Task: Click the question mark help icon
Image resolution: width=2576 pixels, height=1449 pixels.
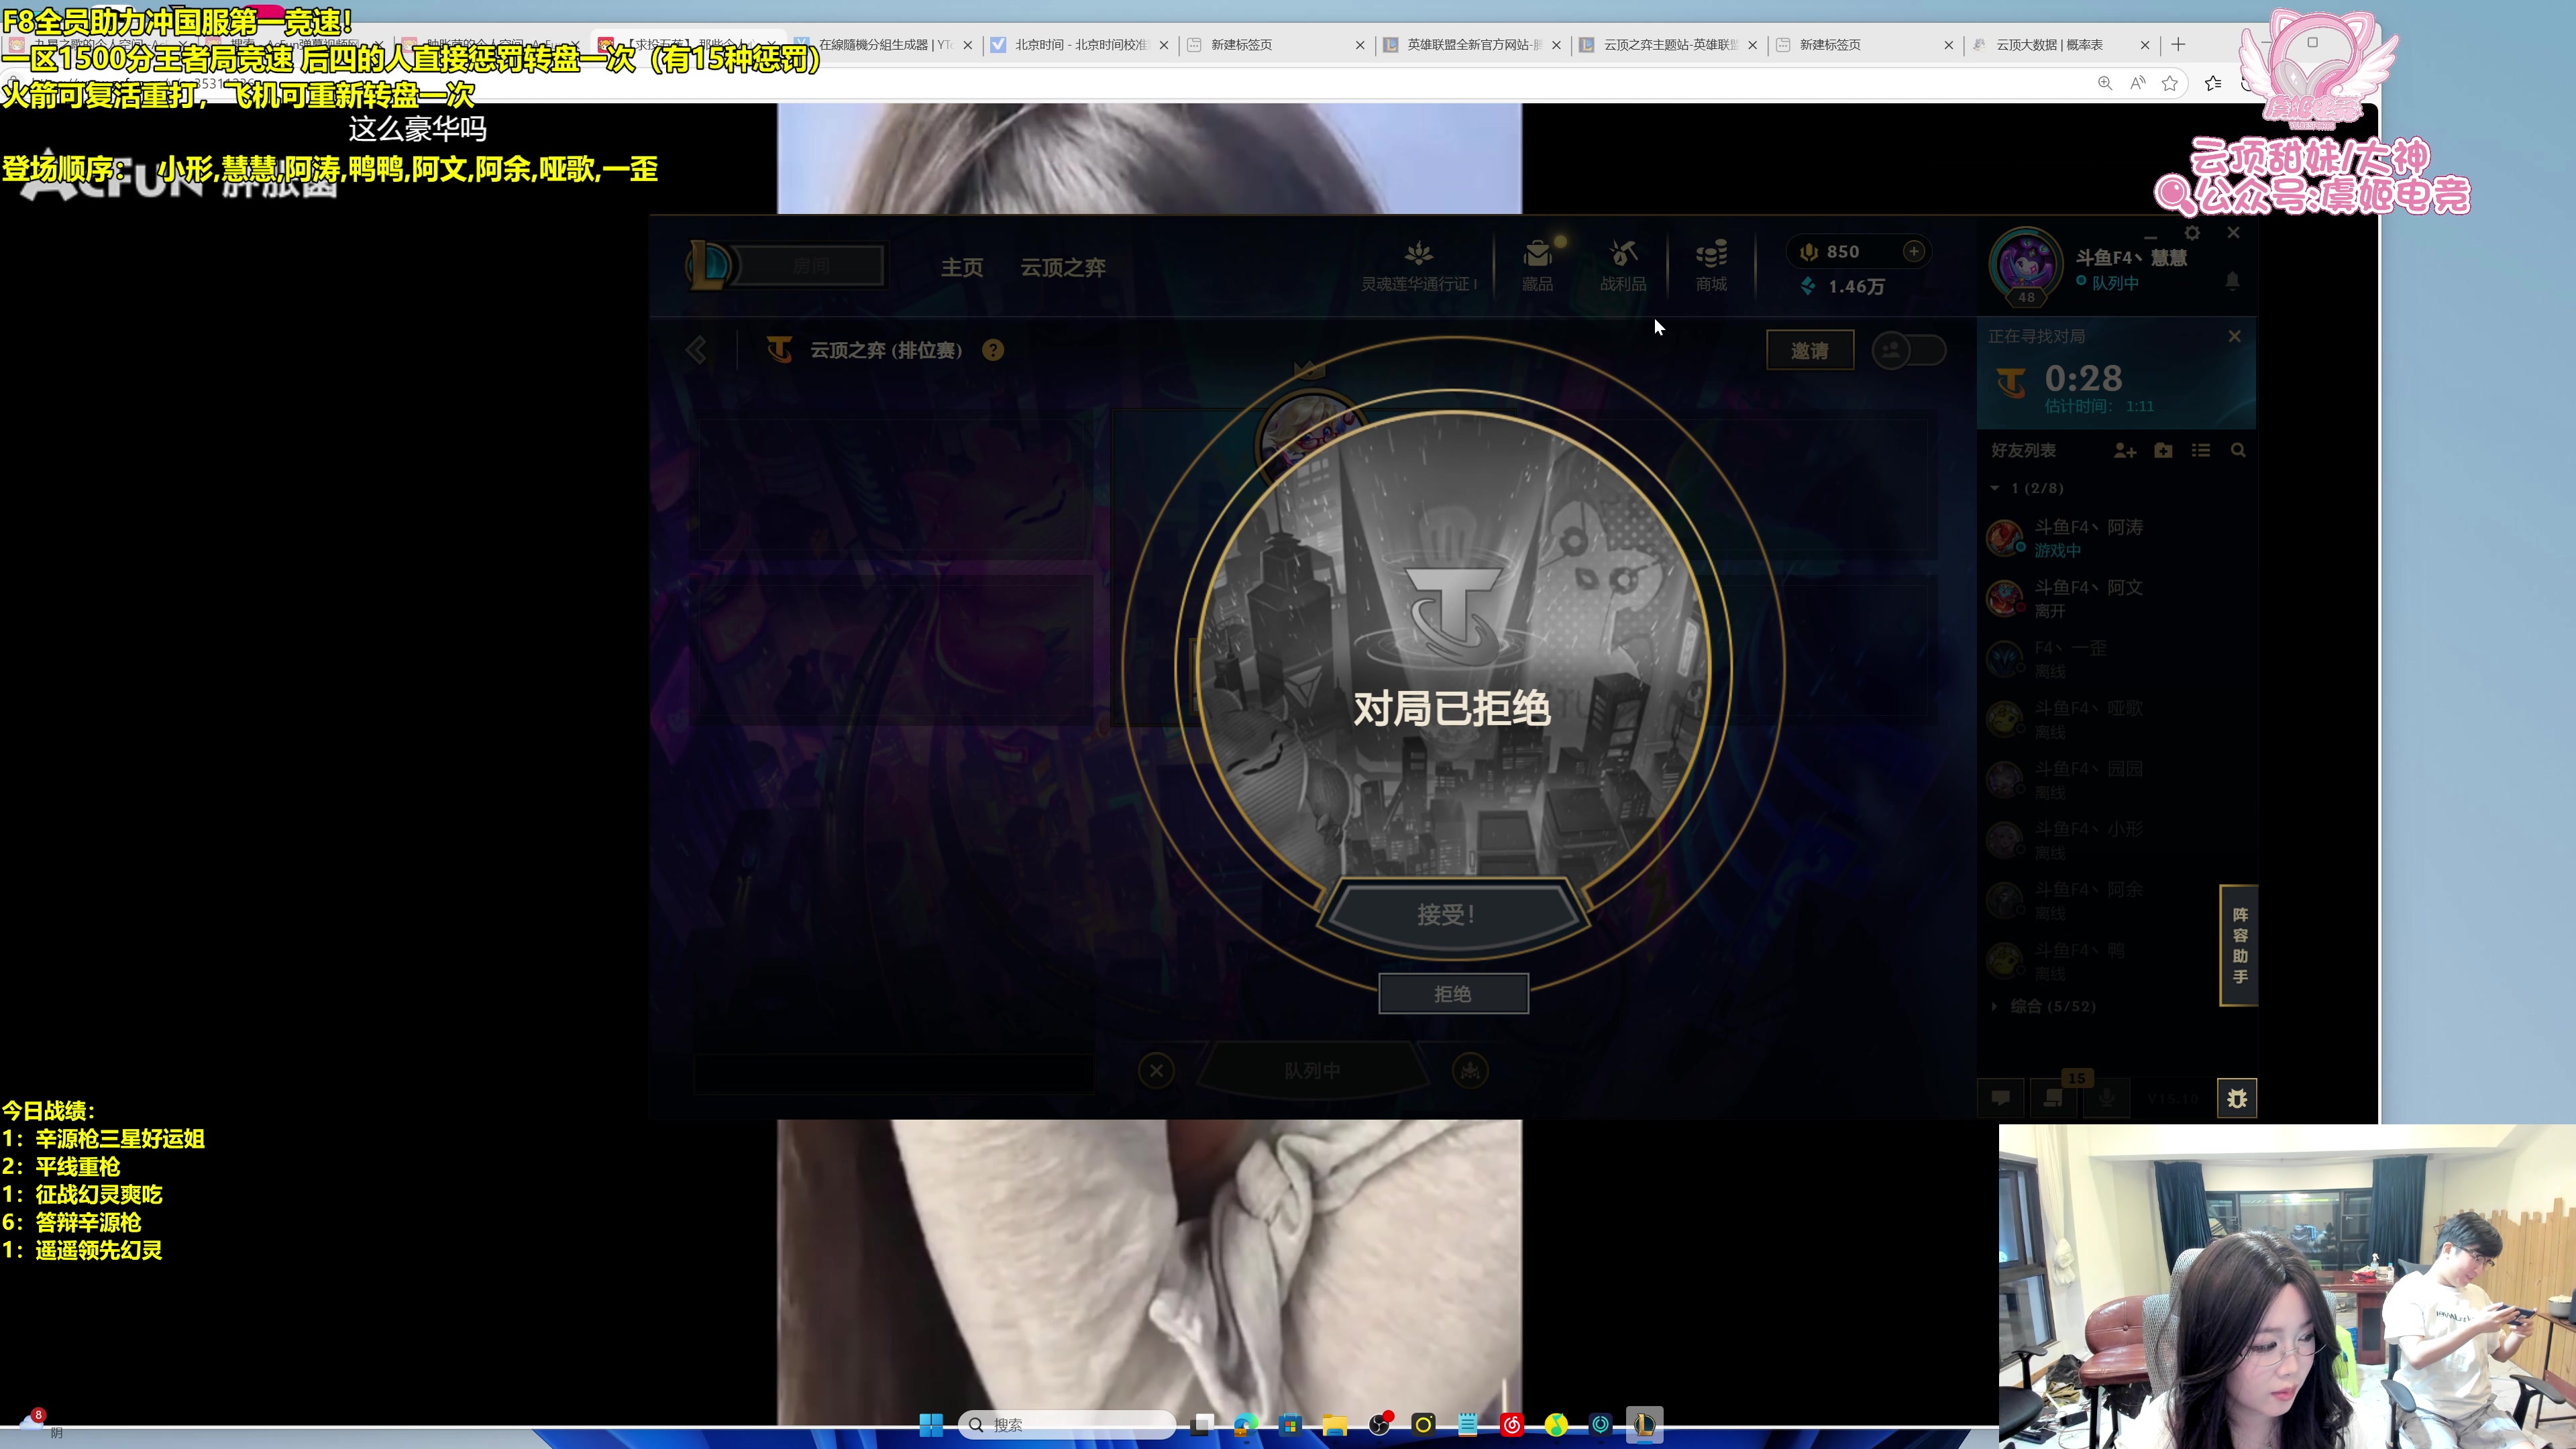Action: coord(992,350)
